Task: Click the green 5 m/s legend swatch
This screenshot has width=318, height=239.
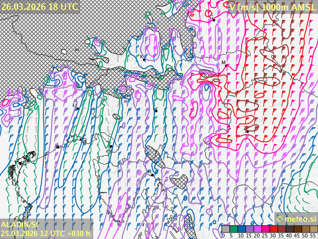Action: click(x=233, y=229)
